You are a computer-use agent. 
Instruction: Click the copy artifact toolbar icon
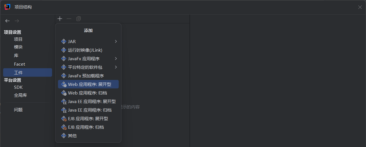click(79, 19)
